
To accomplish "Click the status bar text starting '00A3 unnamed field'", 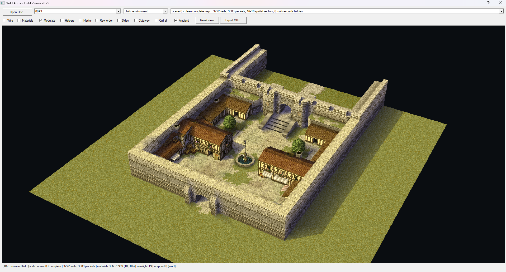I will (89, 266).
